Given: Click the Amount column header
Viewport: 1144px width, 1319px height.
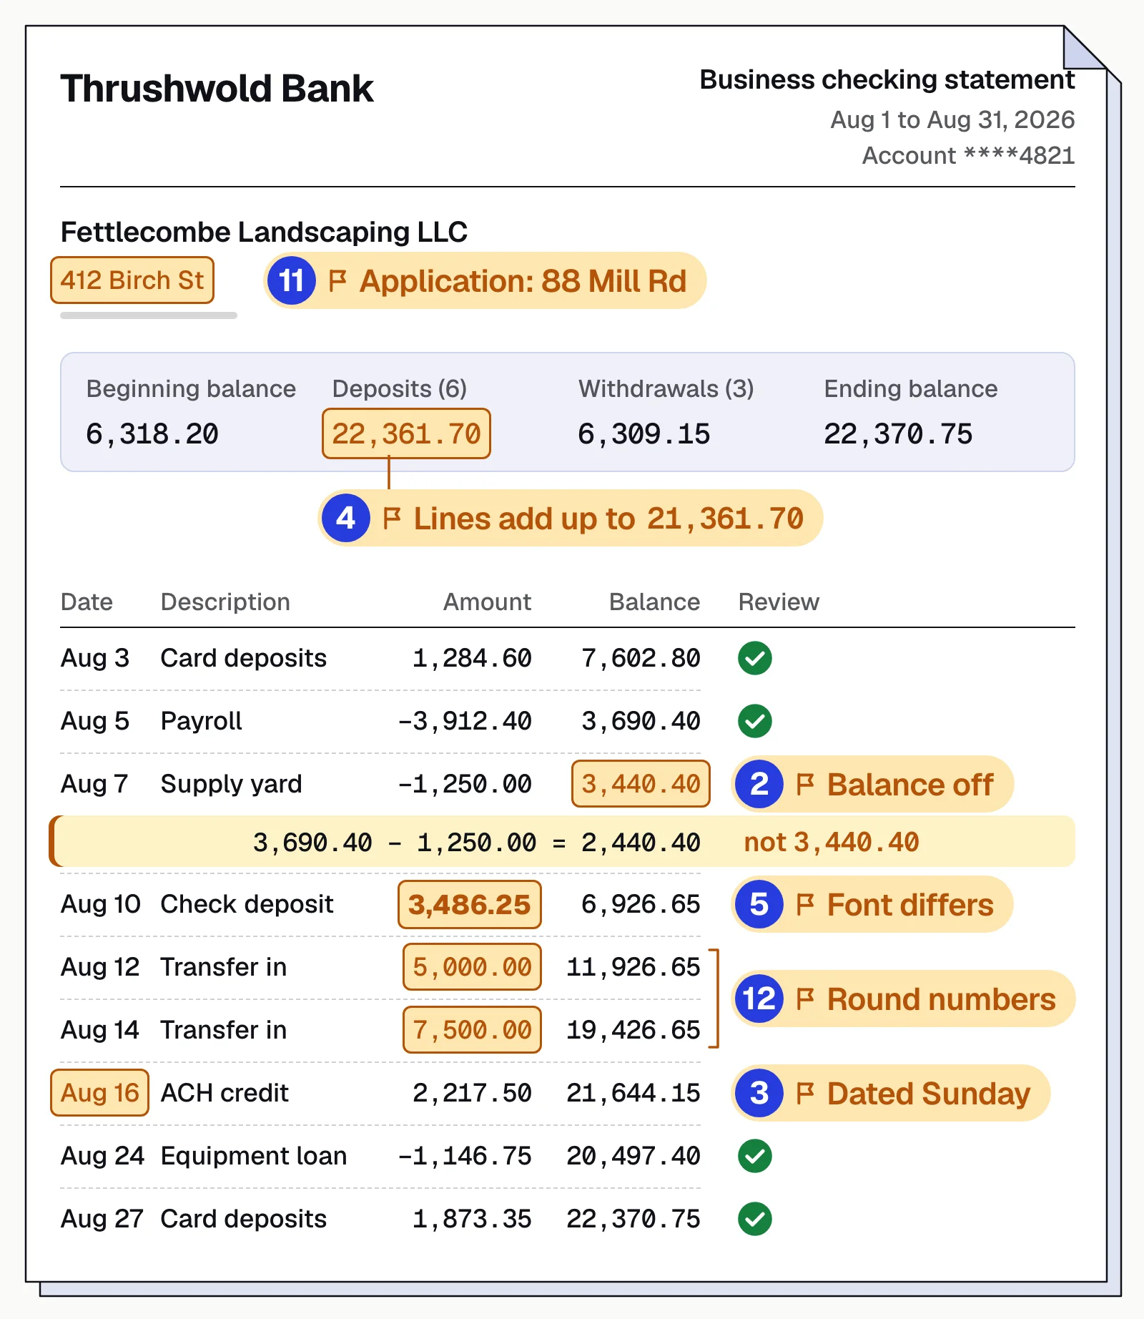Looking at the screenshot, I should point(488,602).
